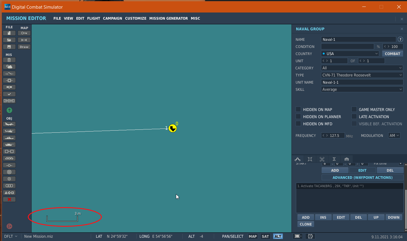Enable HIDDEN ON PLANNER checkbox
The height and width of the screenshot is (241, 407).
[298, 116]
